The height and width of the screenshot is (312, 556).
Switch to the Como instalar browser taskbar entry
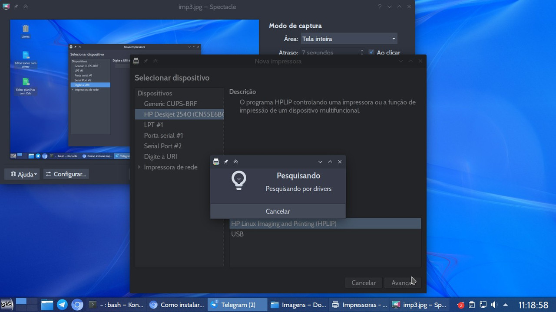pyautogui.click(x=177, y=305)
